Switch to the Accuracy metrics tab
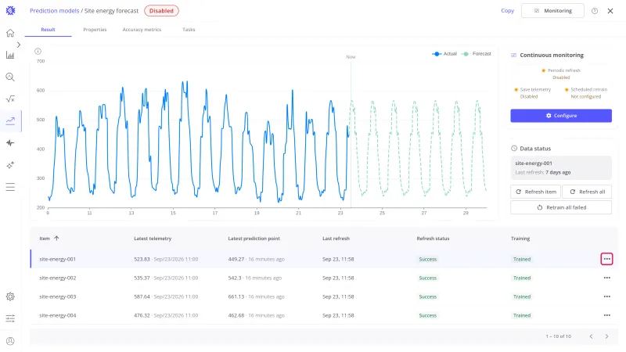626x352 pixels. pyautogui.click(x=142, y=30)
